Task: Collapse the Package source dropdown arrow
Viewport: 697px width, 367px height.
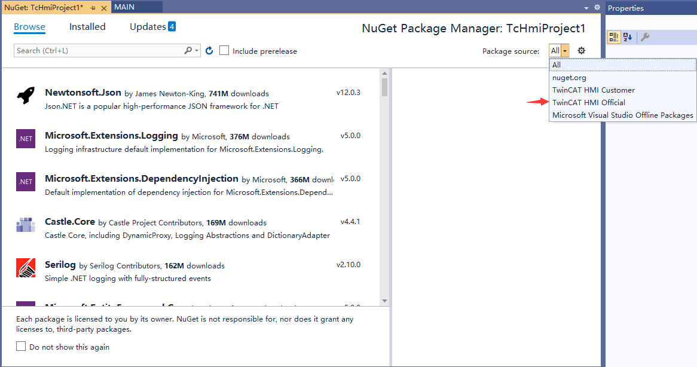Action: tap(565, 51)
